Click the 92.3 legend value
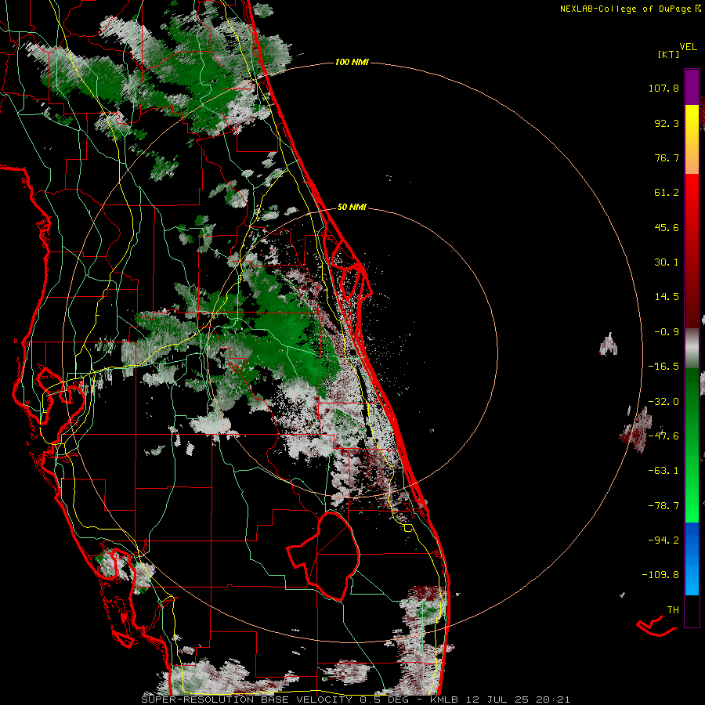The image size is (705, 705). [667, 123]
